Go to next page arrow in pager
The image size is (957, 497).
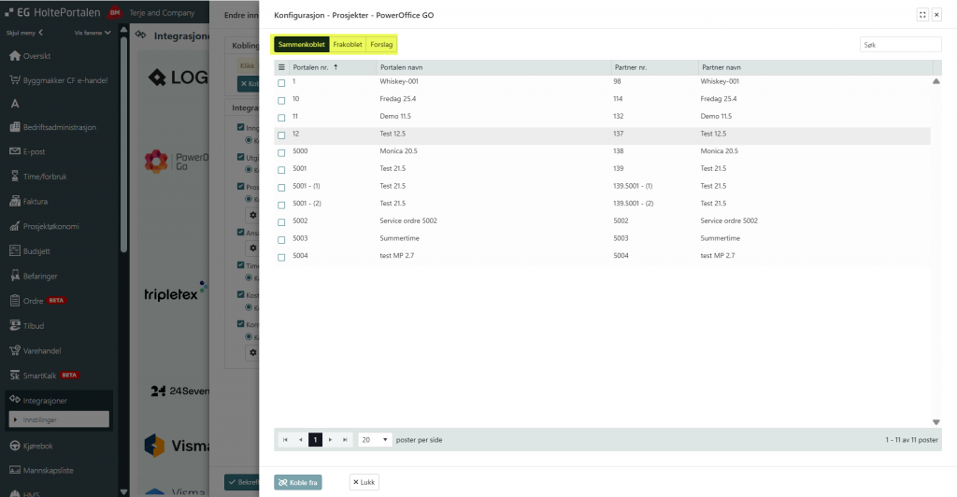click(x=331, y=439)
